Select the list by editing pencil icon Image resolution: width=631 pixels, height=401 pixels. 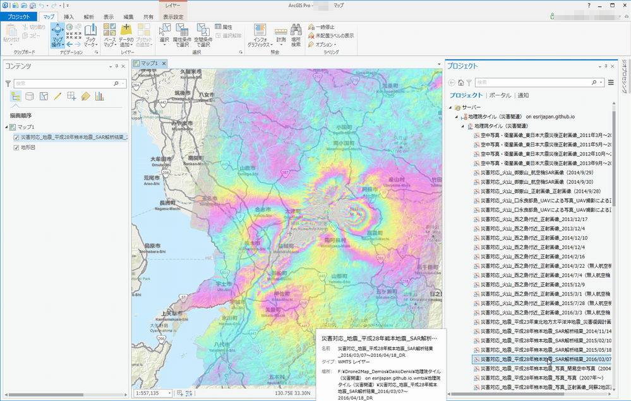click(x=57, y=96)
